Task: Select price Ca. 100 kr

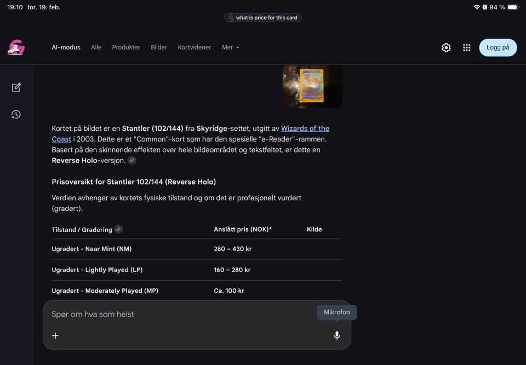Action: 229,291
